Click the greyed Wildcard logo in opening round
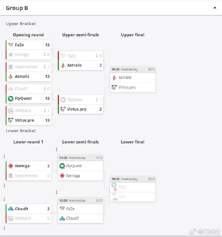222x237 pixels. pyautogui.click(x=11, y=111)
